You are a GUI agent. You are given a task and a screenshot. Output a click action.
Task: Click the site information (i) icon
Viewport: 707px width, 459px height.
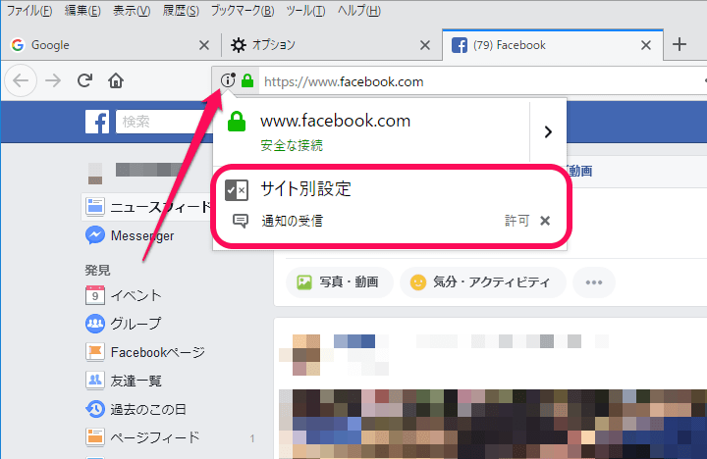pos(228,80)
